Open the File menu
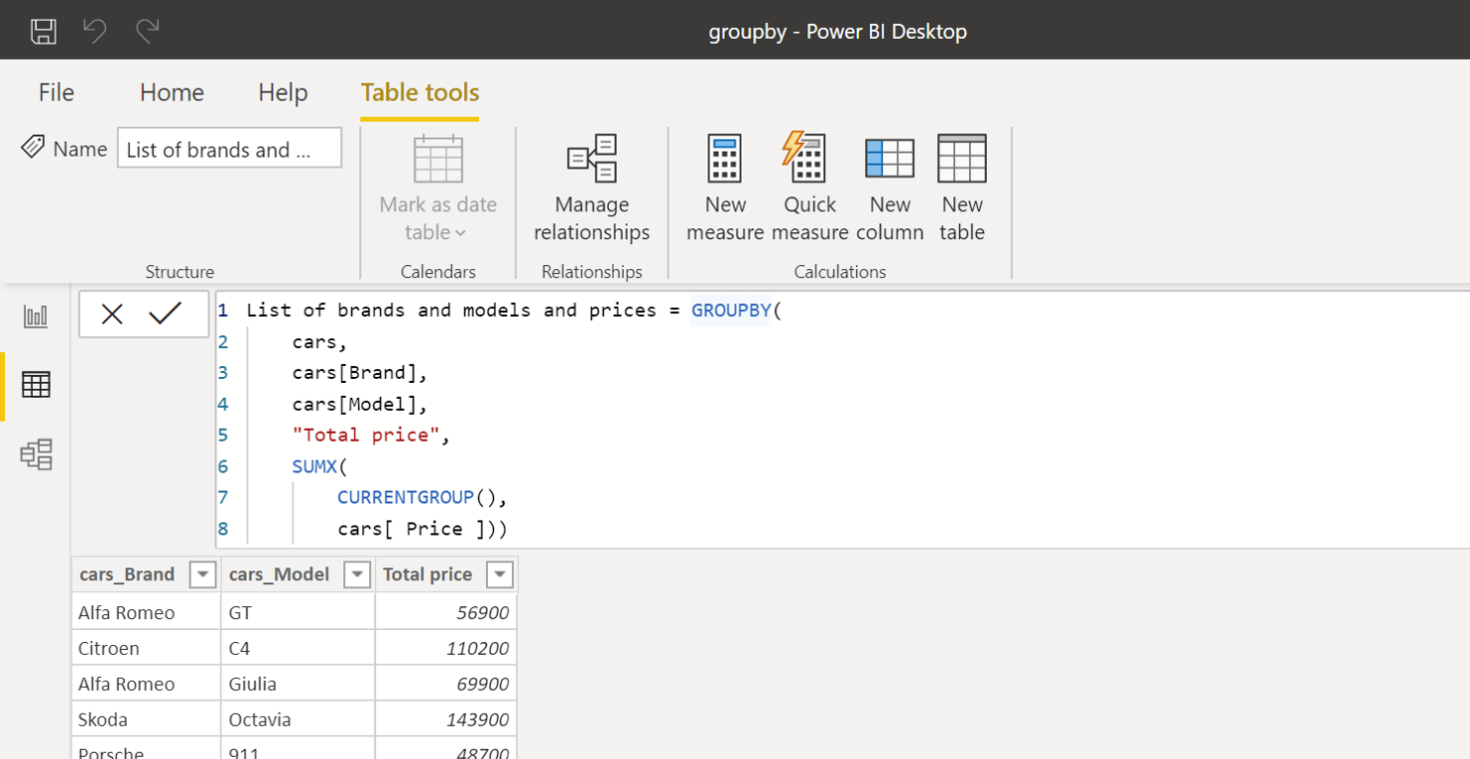Screen dimensions: 1470x759 (57, 92)
